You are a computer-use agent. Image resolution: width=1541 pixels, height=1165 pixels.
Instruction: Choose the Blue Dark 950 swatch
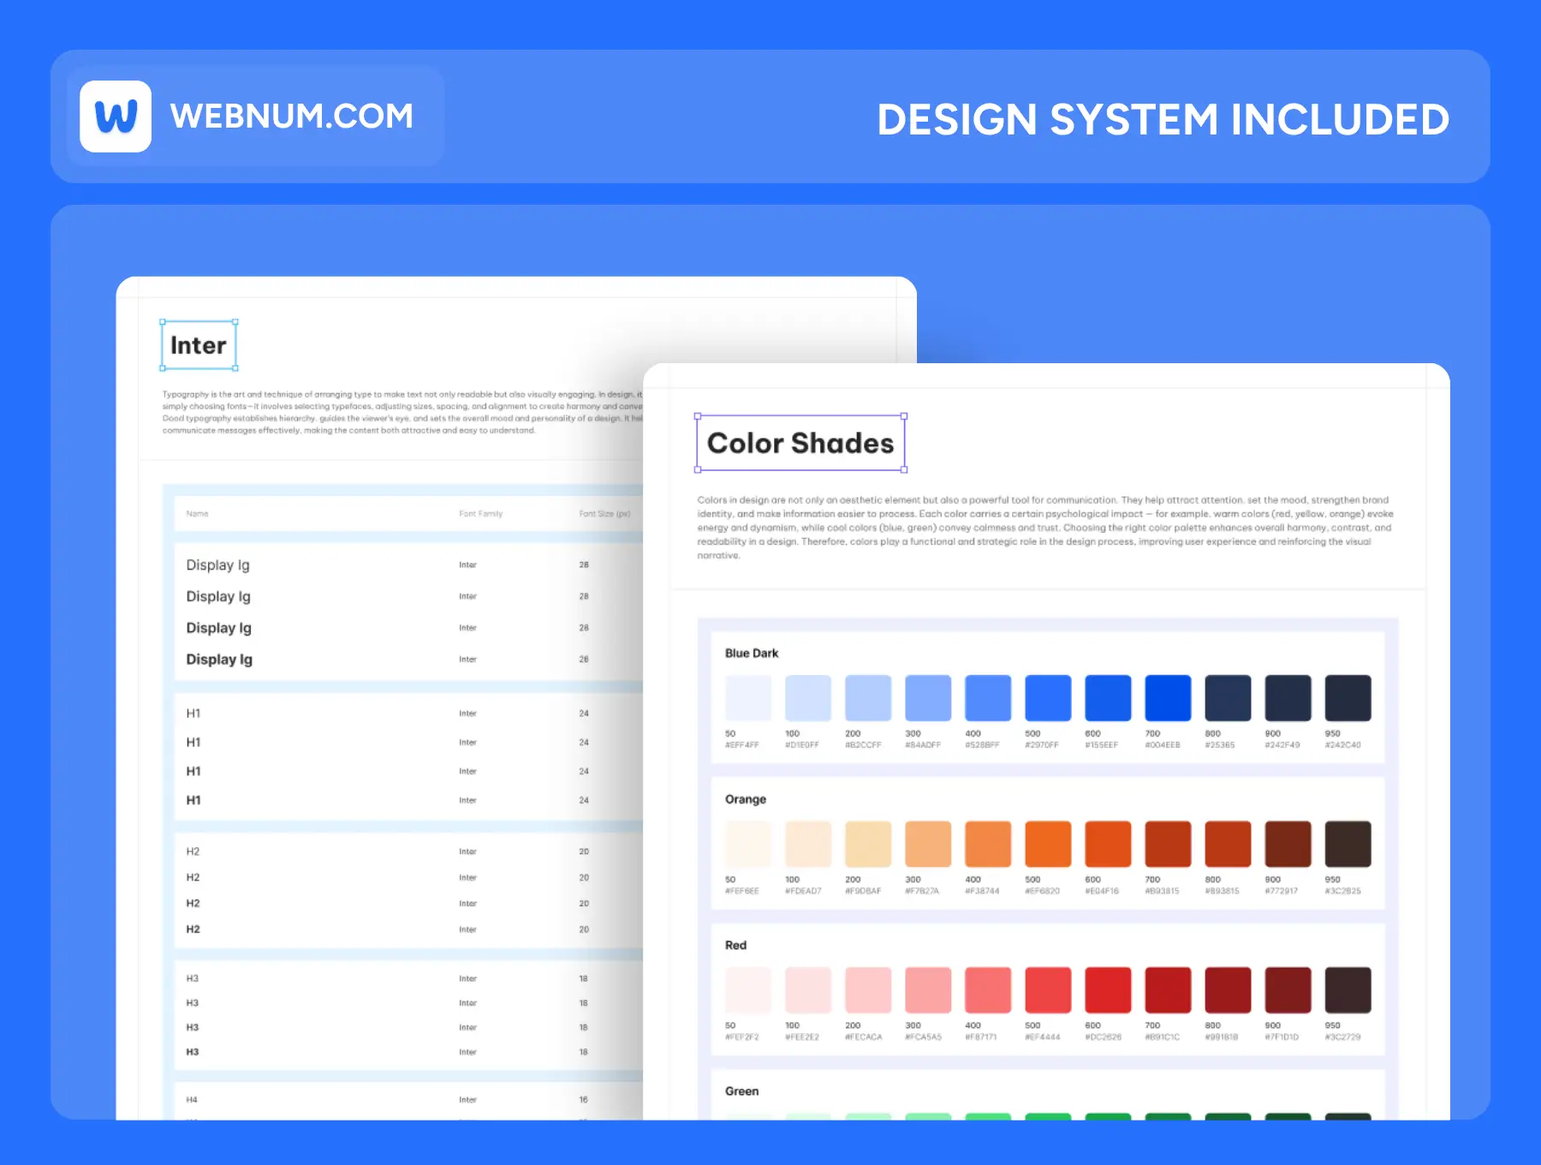tap(1348, 698)
